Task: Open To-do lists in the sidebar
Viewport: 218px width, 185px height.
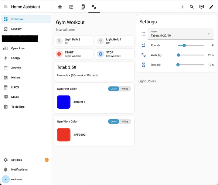Action: pos(26,107)
